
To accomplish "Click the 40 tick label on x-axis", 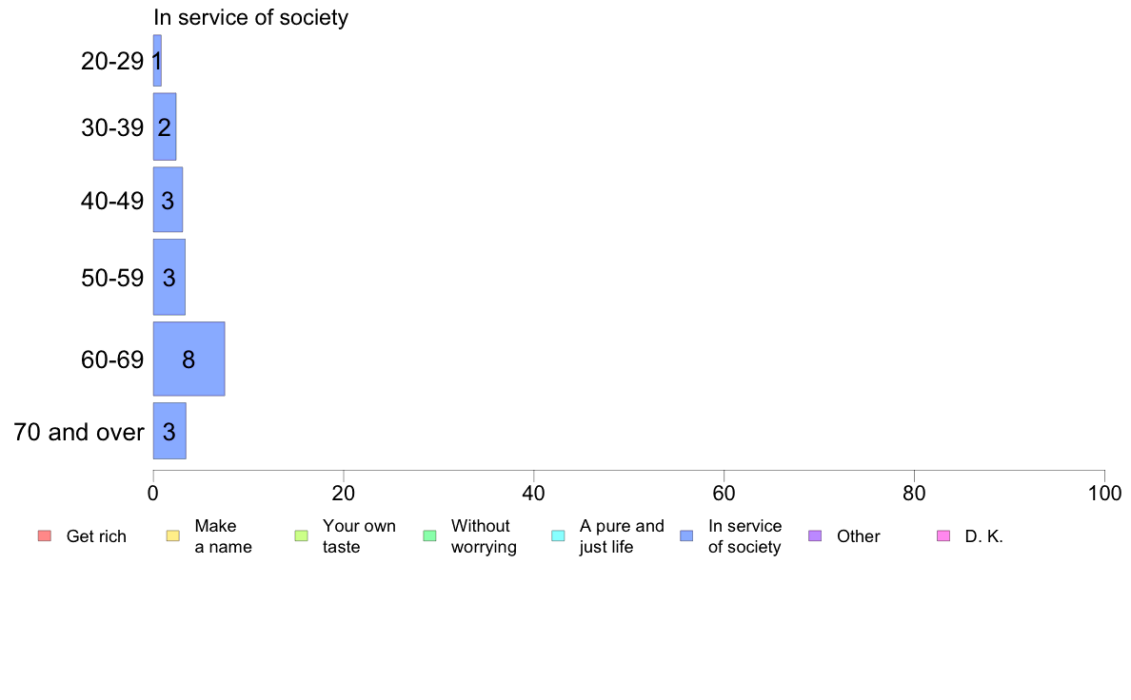I will point(534,493).
